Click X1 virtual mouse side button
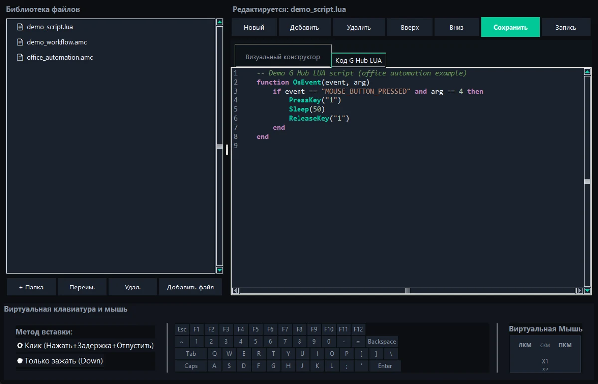 [545, 361]
